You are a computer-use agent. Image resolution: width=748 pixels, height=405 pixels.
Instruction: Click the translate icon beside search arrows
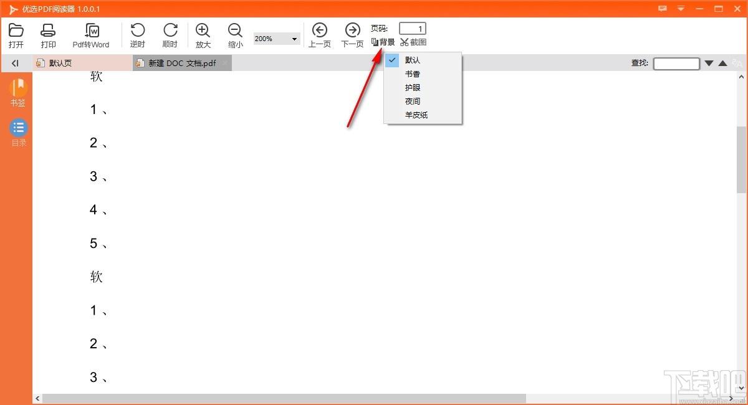coord(737,63)
